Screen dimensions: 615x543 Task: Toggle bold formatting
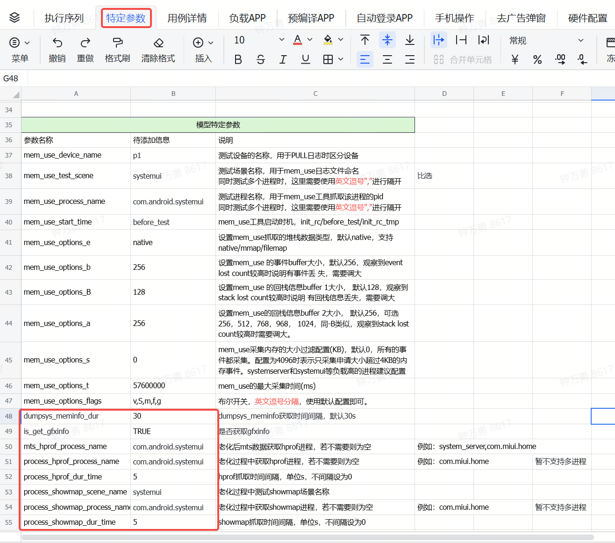tap(238, 59)
